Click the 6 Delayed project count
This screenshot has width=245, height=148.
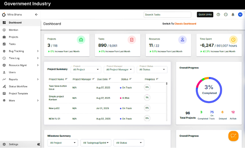tap(223, 112)
